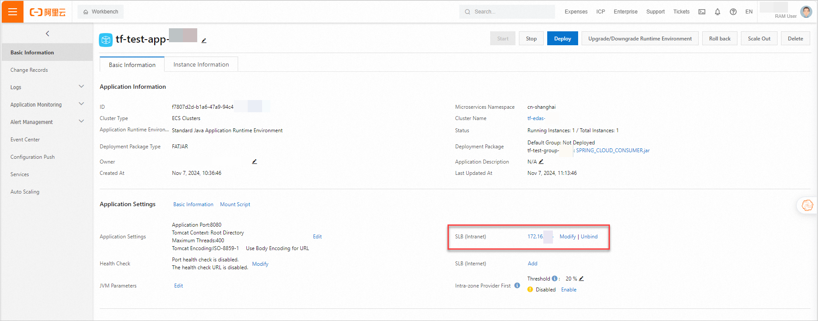Expand the Alert Management sidebar section
Viewport: 818px width, 321px height.
click(x=81, y=121)
